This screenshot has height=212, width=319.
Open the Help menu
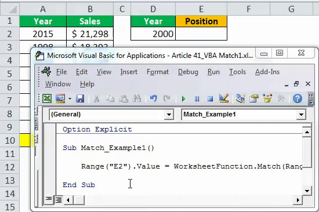coord(87,84)
